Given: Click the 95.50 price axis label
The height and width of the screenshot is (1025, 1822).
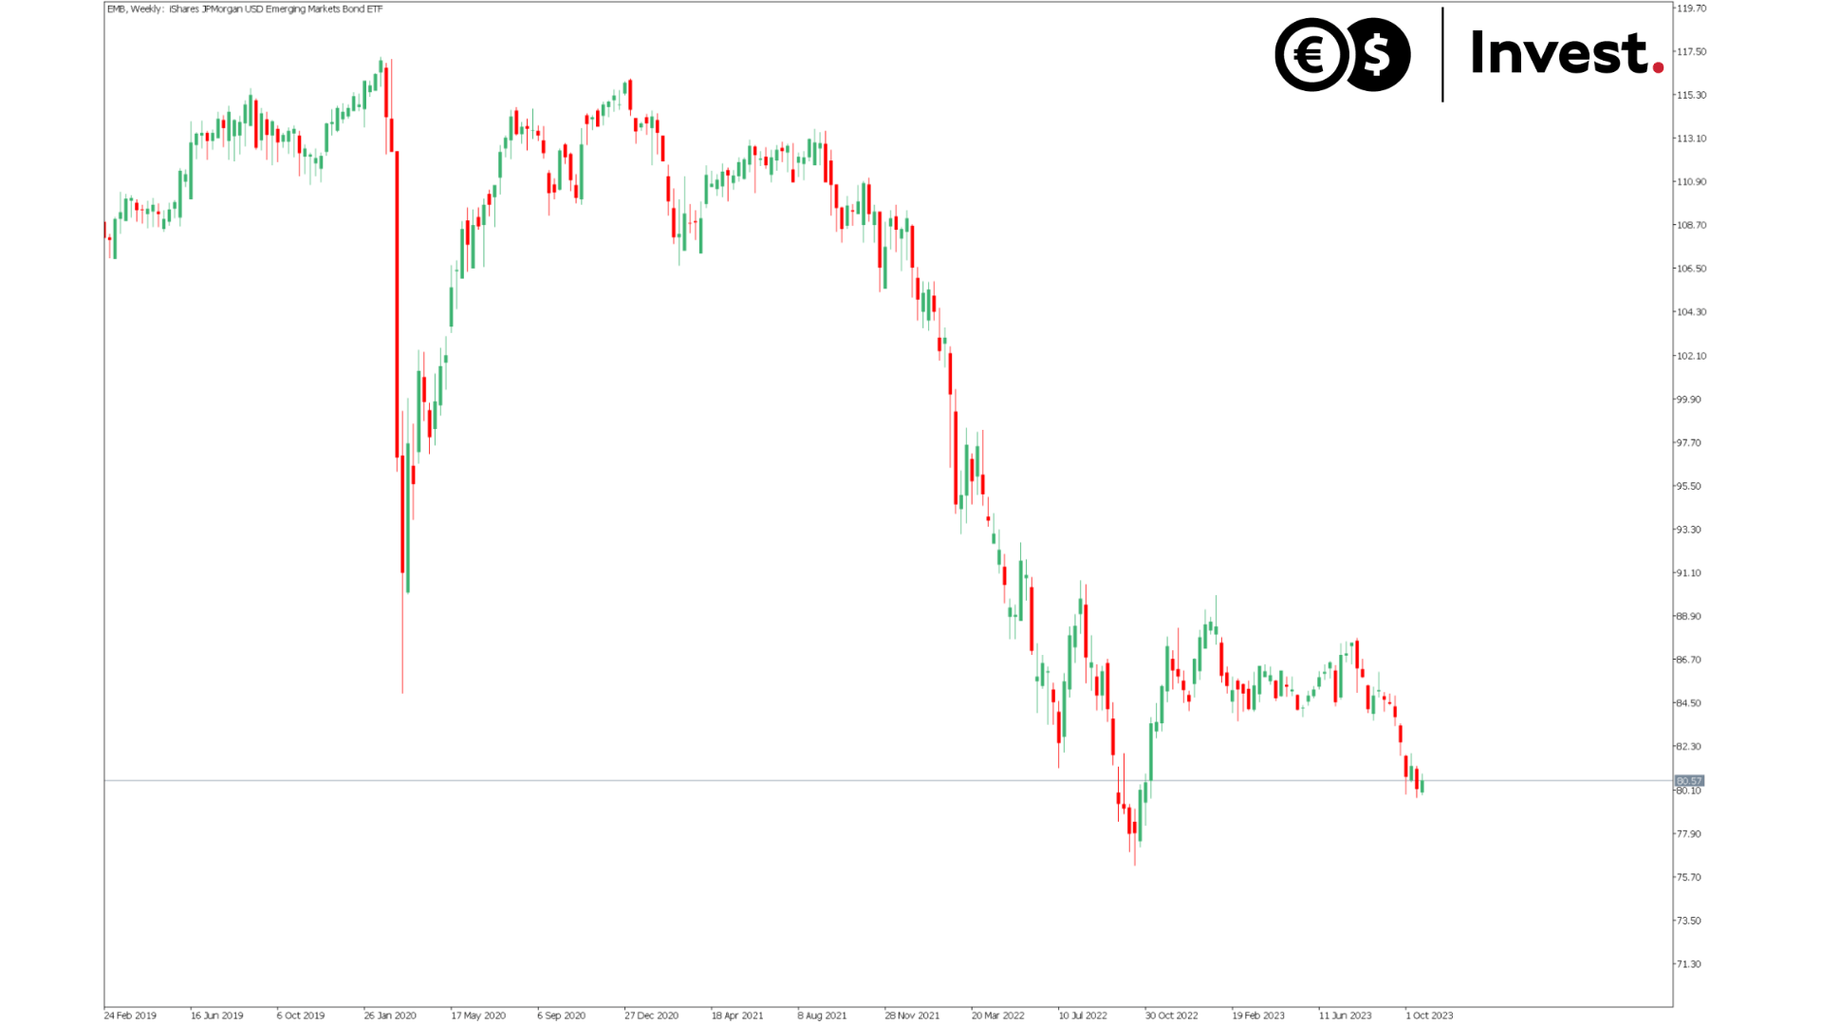Looking at the screenshot, I should pos(1689,487).
